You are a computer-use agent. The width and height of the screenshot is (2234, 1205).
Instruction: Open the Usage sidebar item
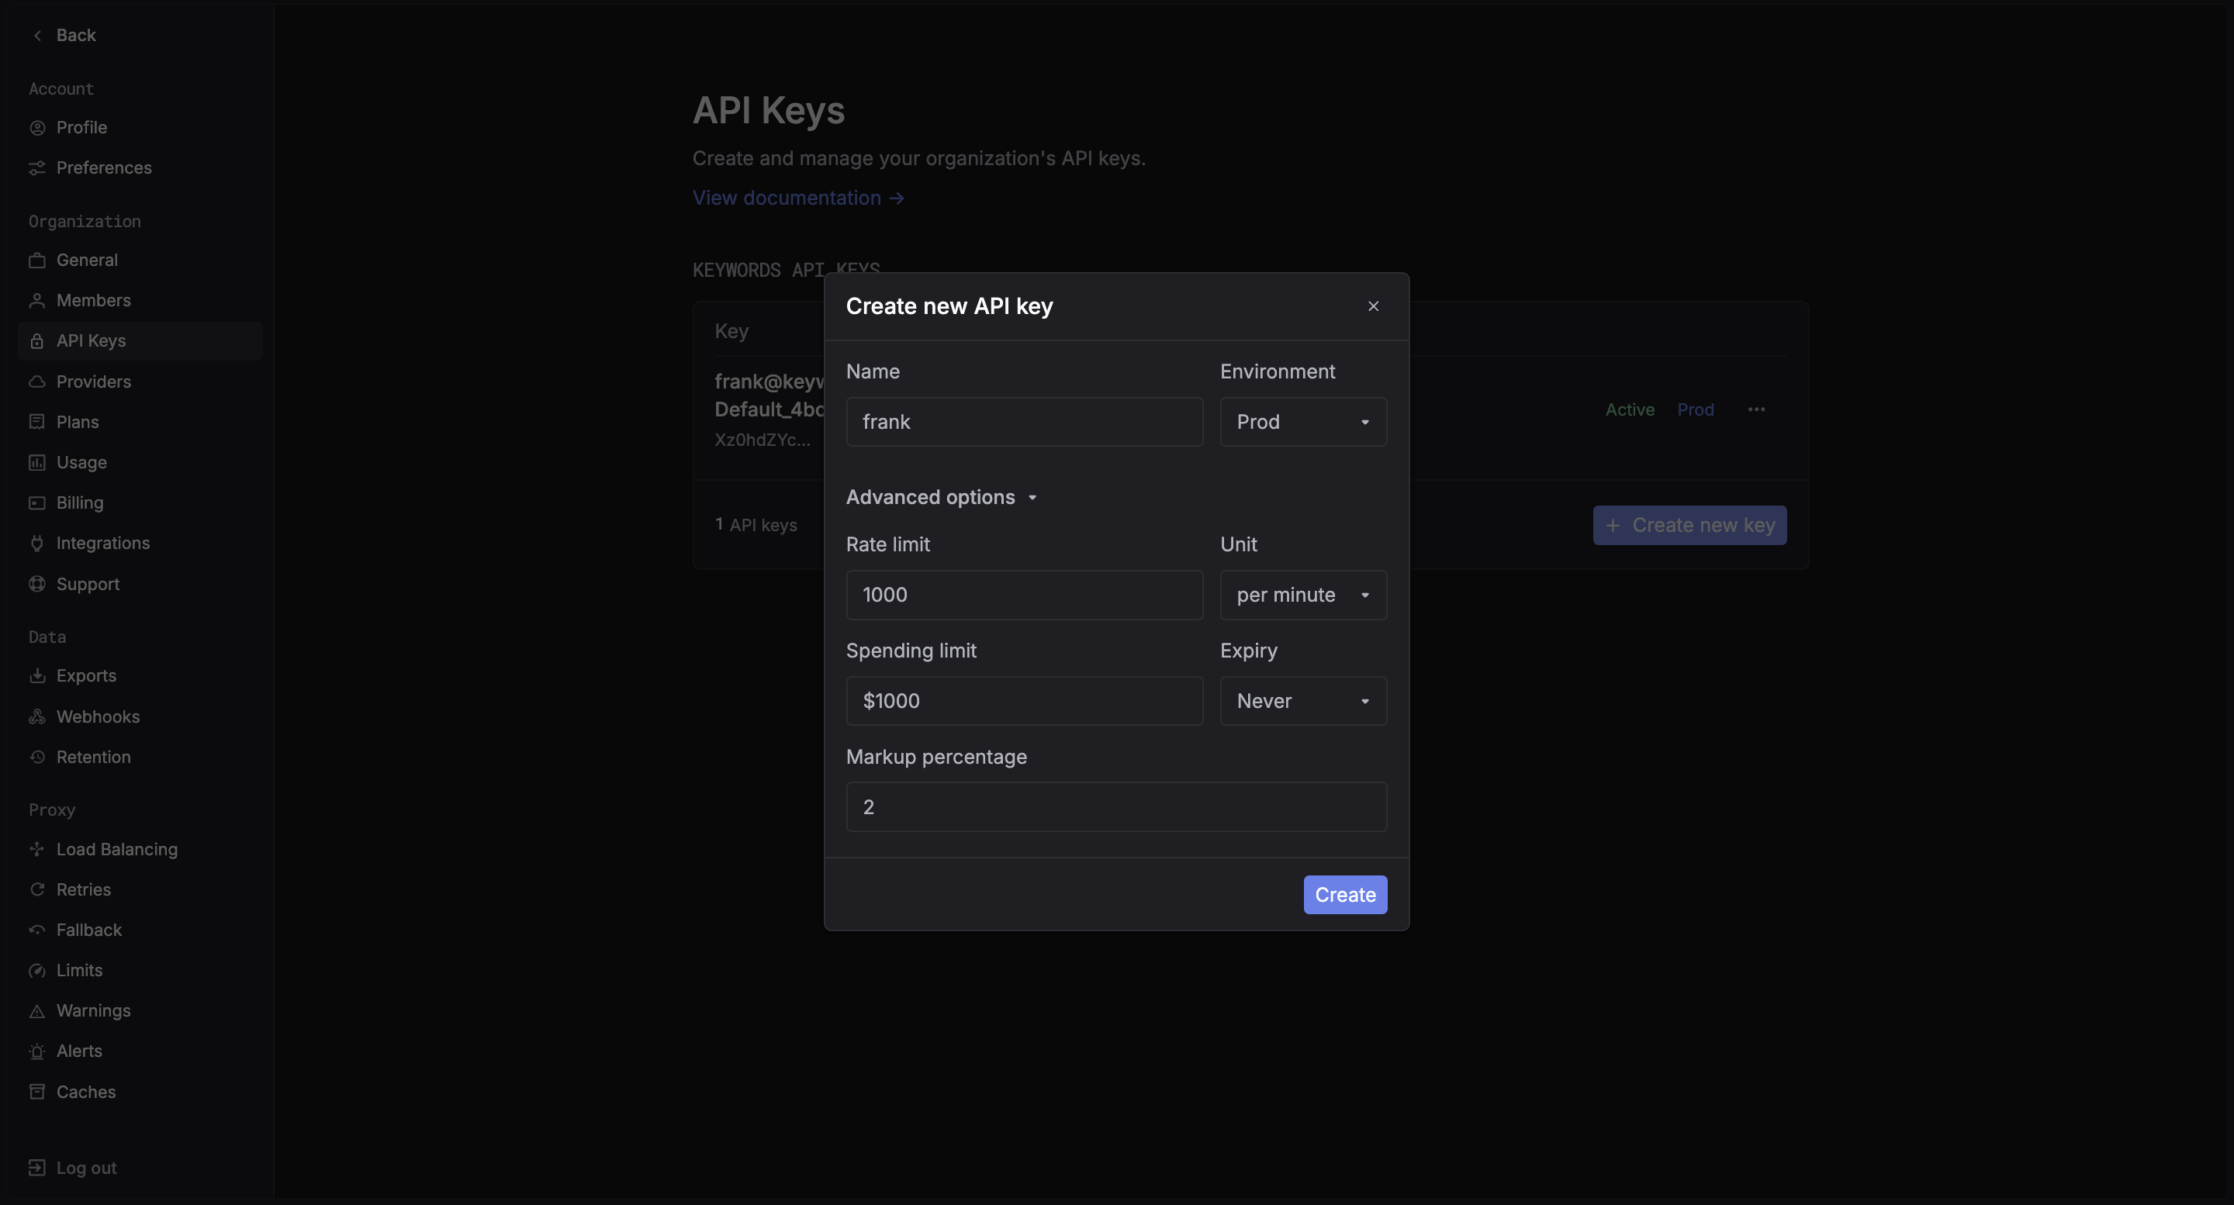tap(81, 462)
